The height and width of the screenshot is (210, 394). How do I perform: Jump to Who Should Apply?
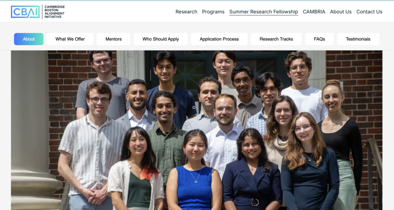(160, 39)
